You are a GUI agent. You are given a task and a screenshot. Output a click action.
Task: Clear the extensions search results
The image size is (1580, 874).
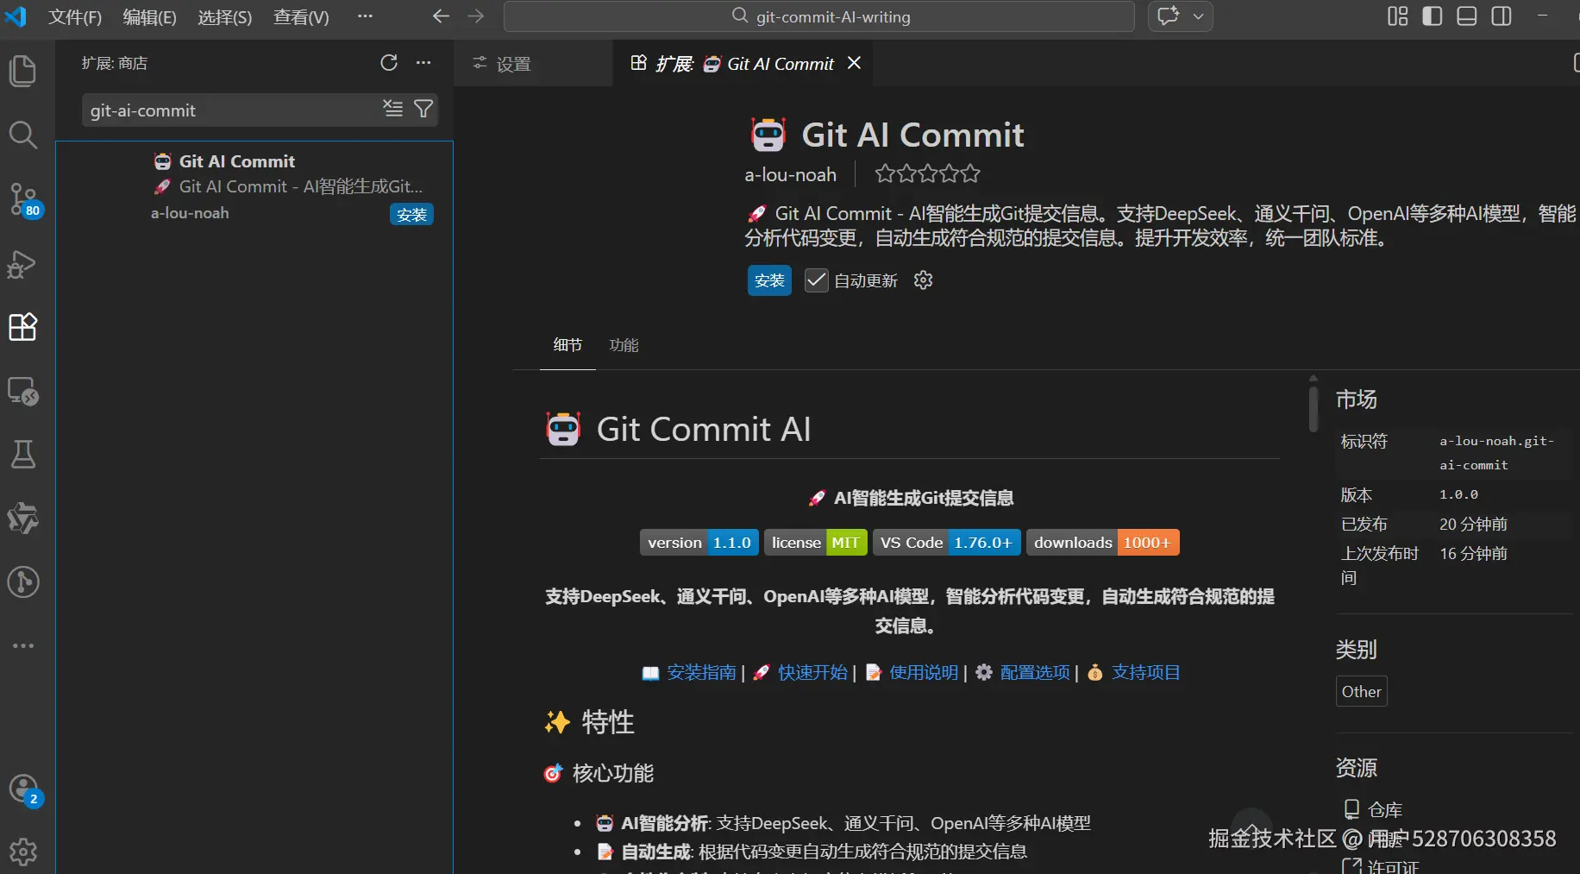(x=393, y=109)
